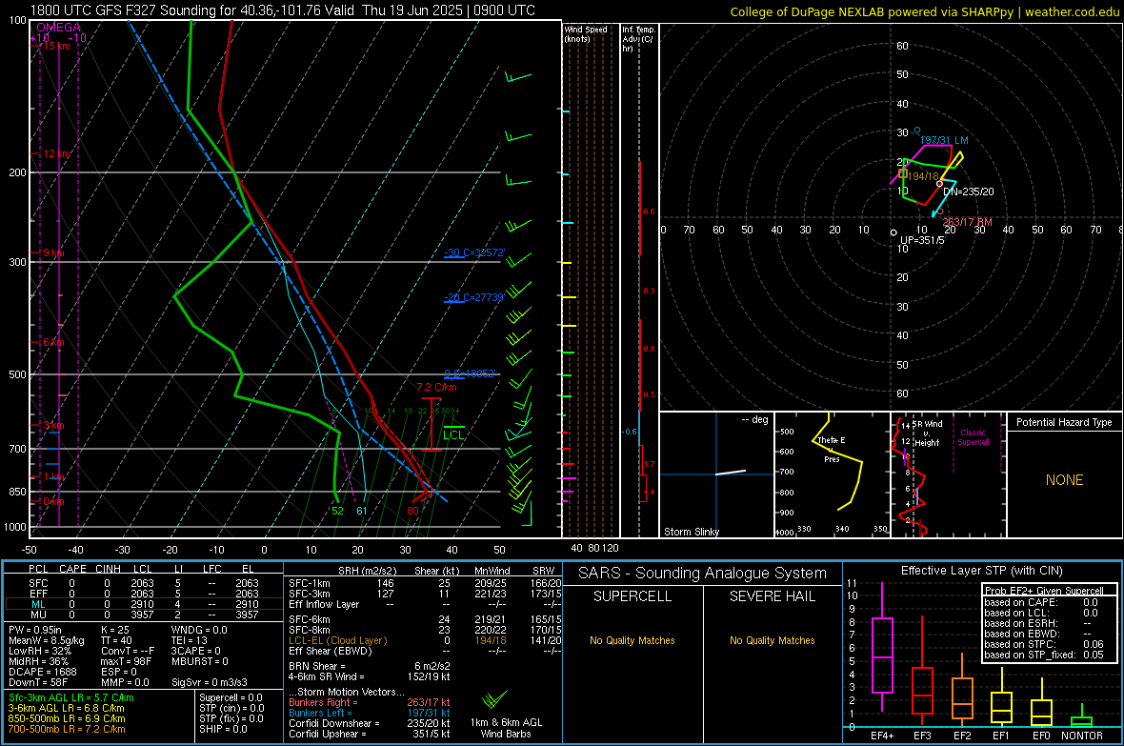Click 'DCAPE = 1688' value
1124x746 pixels.
point(42,672)
